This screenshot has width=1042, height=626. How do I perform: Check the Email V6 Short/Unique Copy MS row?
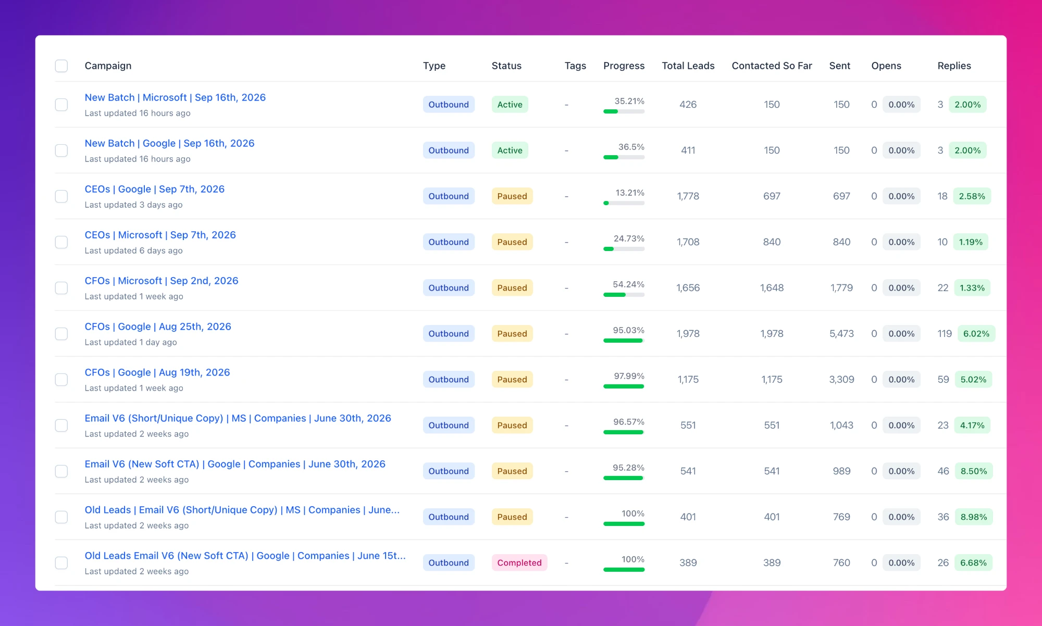61,425
